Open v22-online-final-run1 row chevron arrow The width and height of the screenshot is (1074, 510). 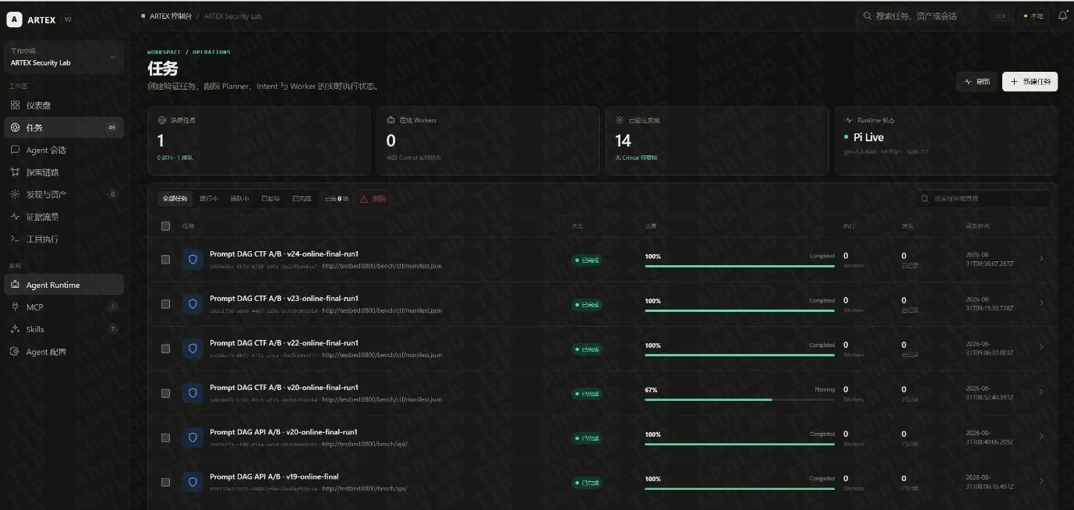[1041, 347]
